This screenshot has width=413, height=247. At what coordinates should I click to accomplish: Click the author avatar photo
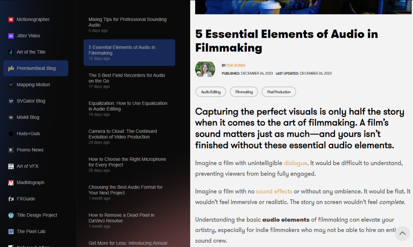point(205,69)
